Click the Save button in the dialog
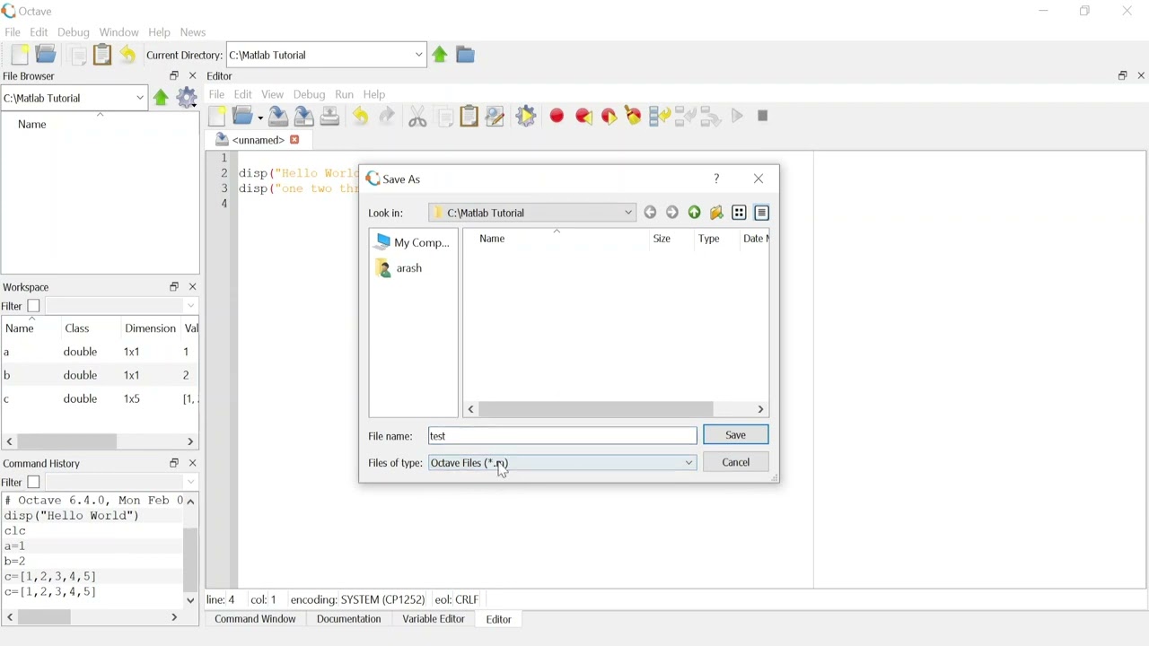The height and width of the screenshot is (646, 1149). pyautogui.click(x=736, y=435)
